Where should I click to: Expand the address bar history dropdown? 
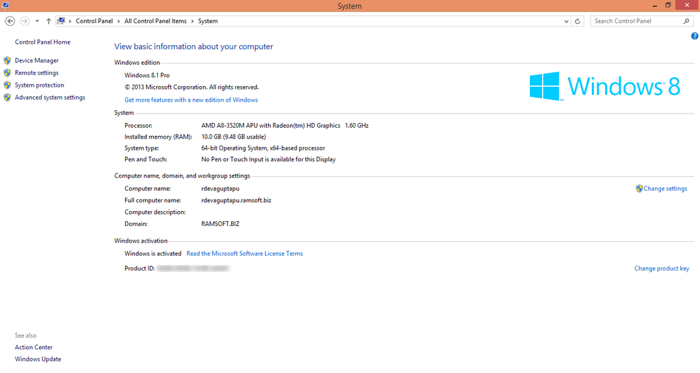(566, 21)
